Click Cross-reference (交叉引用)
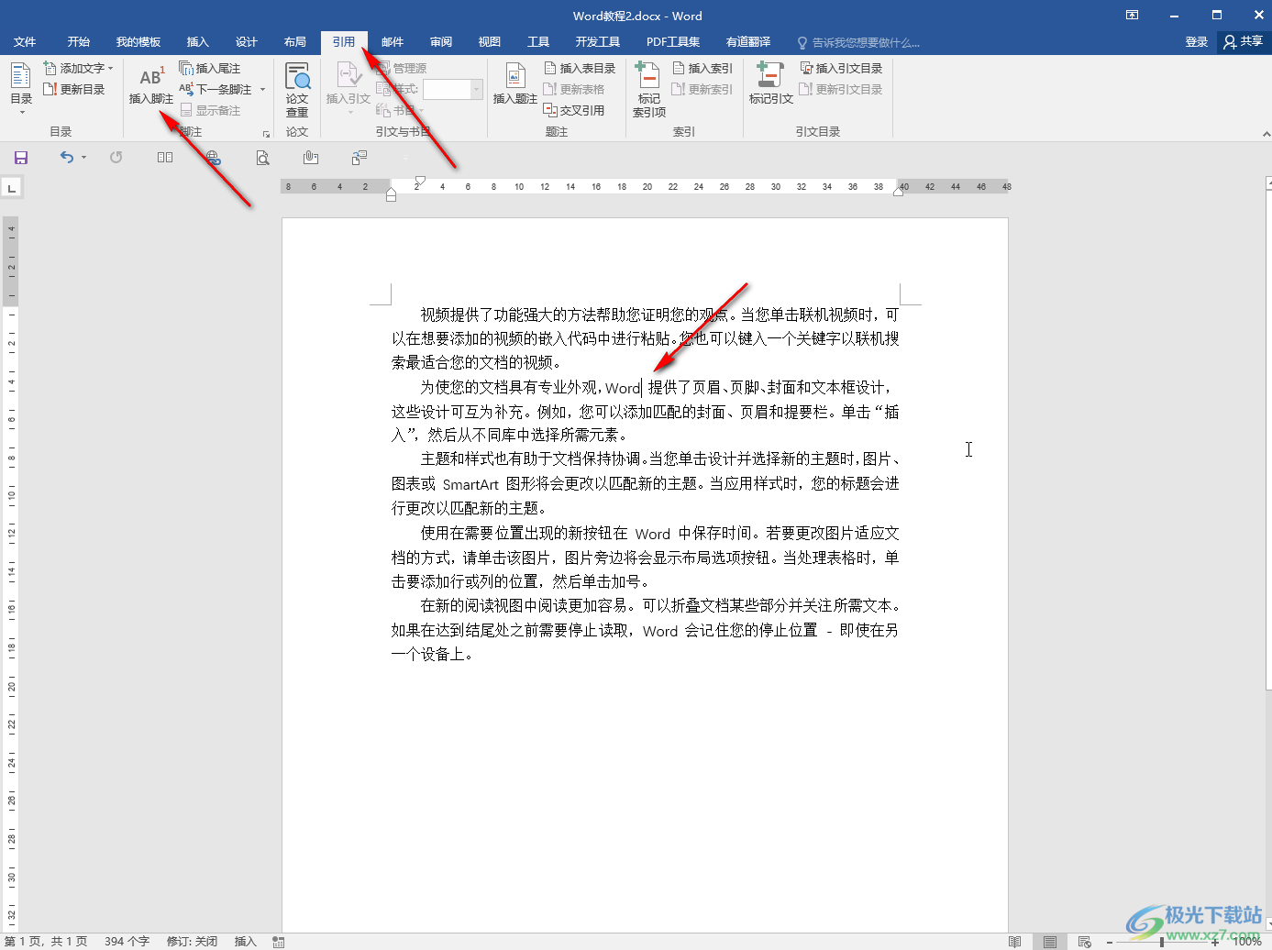Viewport: 1272px width, 950px height. pos(574,110)
